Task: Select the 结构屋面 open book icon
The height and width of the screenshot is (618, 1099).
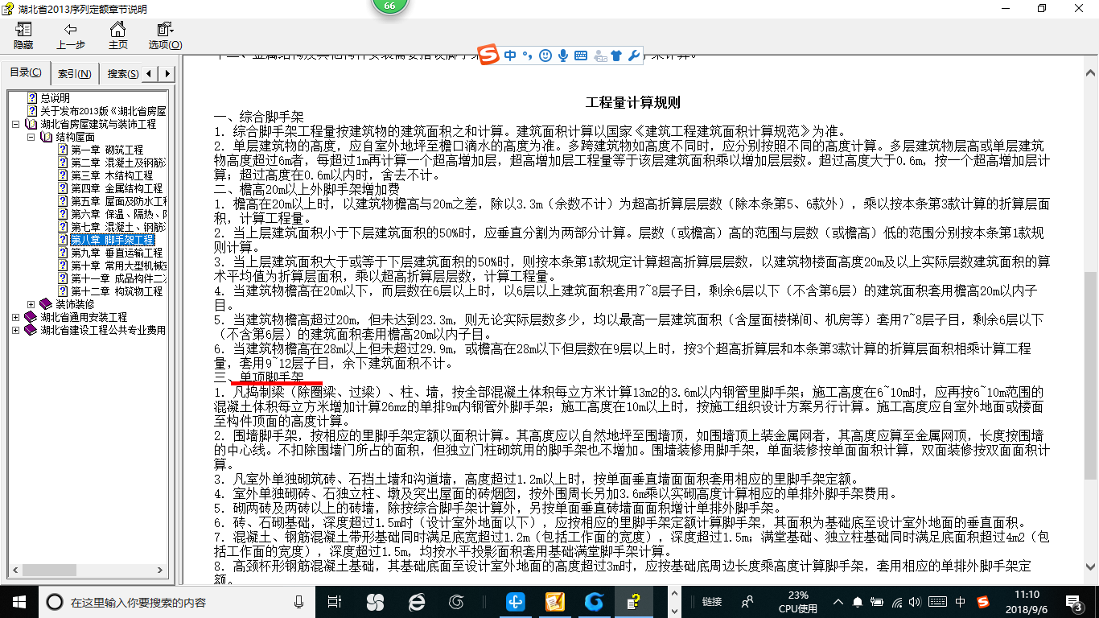Action: [x=46, y=137]
